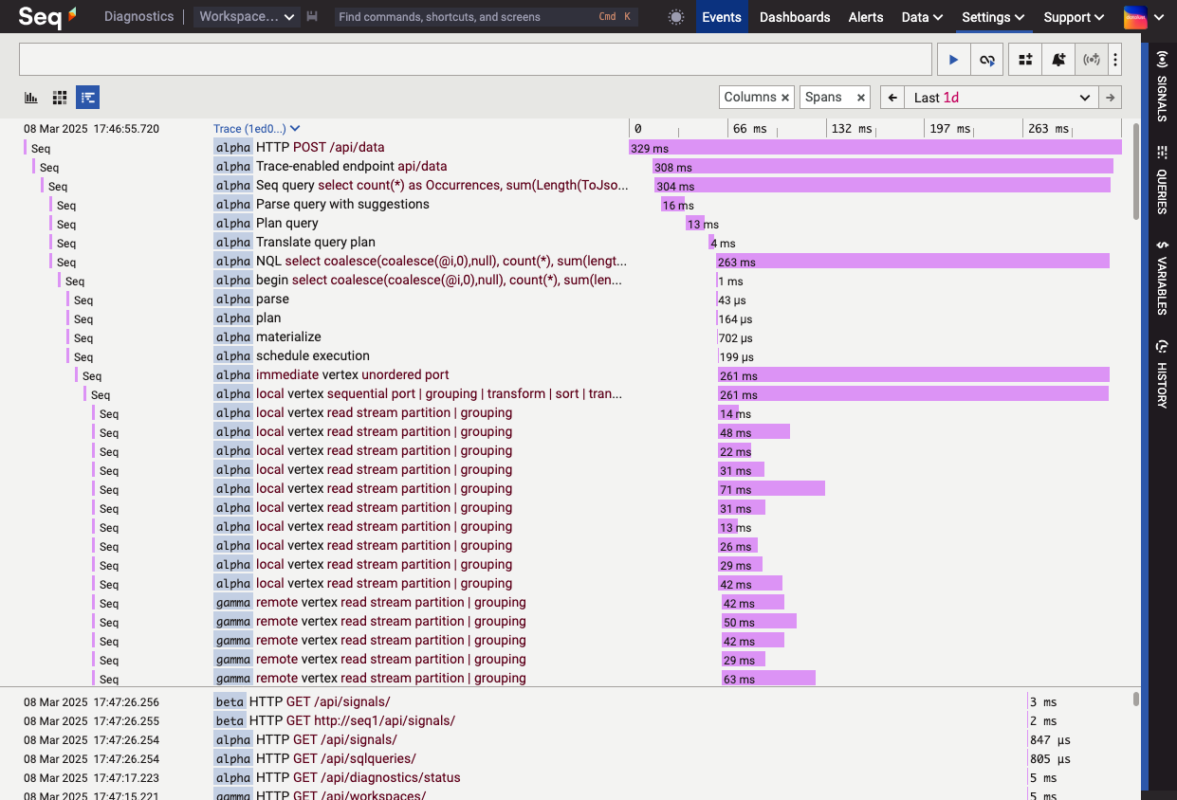
Task: Go to the Dashboards tab
Action: (x=795, y=17)
